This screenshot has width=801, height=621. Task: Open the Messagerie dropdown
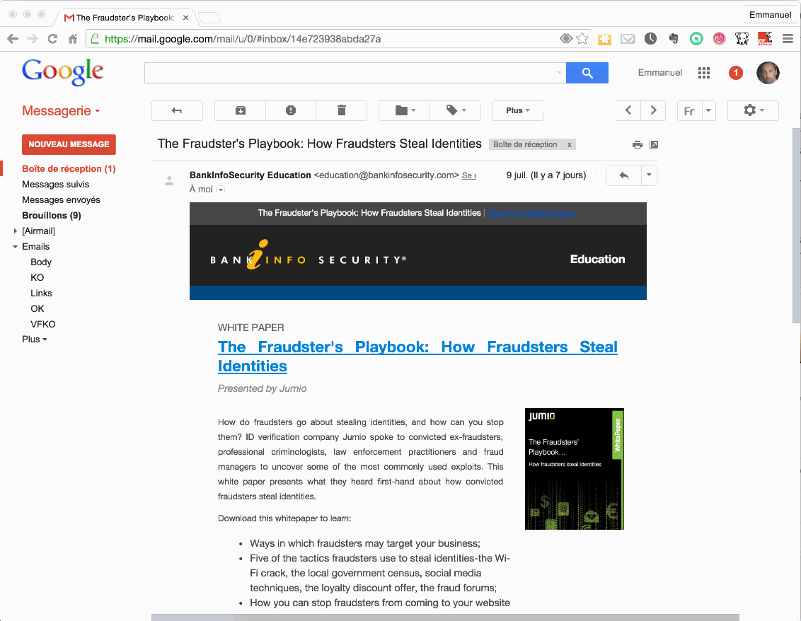pos(61,111)
